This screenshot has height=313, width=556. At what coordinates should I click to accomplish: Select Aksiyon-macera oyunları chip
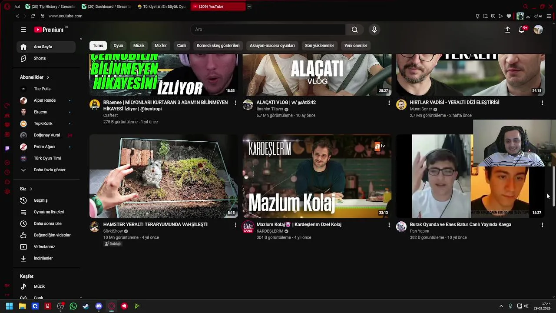(x=272, y=46)
